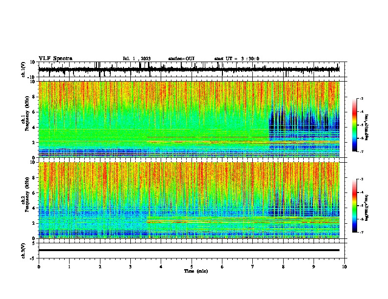
Task: Click the "-10" tick on the ch.1(V) axis
Action: [x=32, y=77]
